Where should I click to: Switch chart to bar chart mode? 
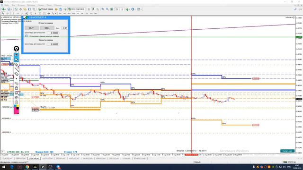[89, 9]
